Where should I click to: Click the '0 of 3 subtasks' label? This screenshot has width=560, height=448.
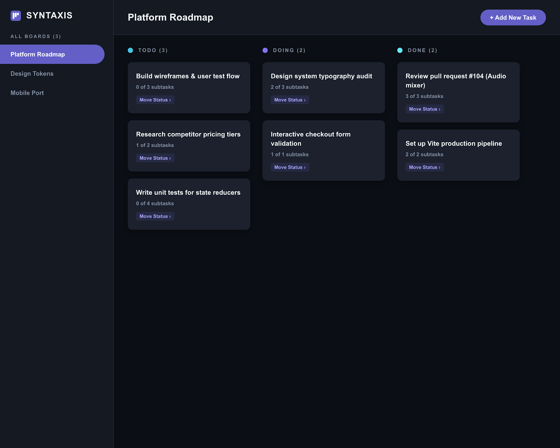pyautogui.click(x=155, y=87)
